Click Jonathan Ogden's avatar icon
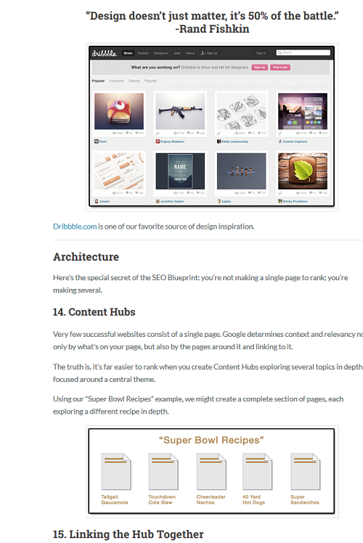Viewport: 363px width, 543px height. 158,201
